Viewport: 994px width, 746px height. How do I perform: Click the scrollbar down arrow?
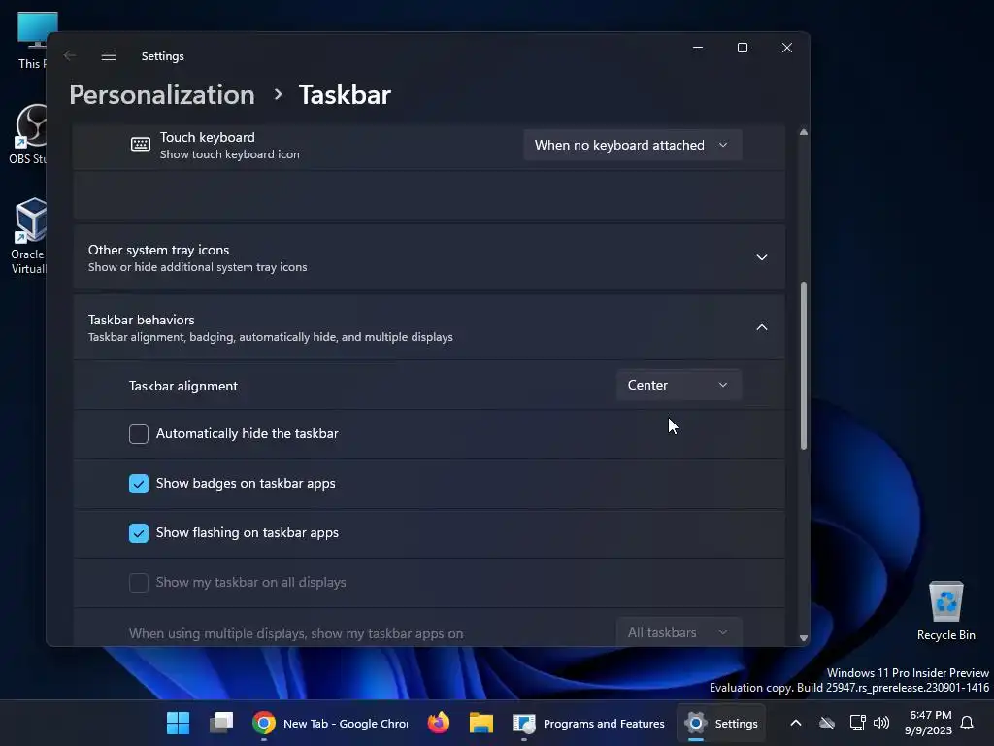tap(803, 638)
